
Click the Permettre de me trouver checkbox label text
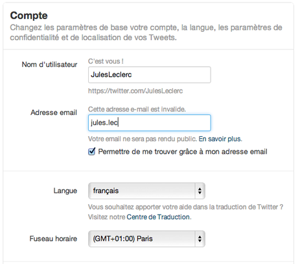(x=183, y=152)
